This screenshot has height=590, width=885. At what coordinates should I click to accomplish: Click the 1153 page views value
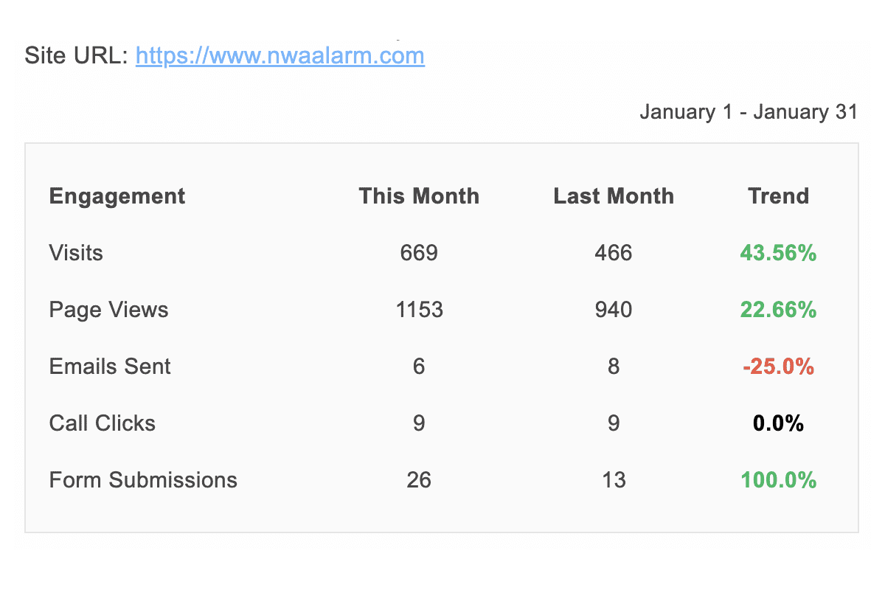[419, 310]
